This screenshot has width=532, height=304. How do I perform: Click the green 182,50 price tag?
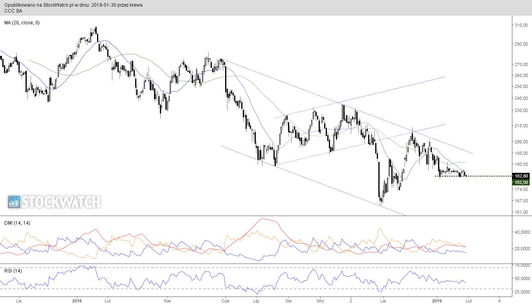tap(521, 182)
